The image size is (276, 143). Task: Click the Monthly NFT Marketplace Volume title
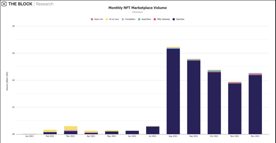click(x=137, y=8)
